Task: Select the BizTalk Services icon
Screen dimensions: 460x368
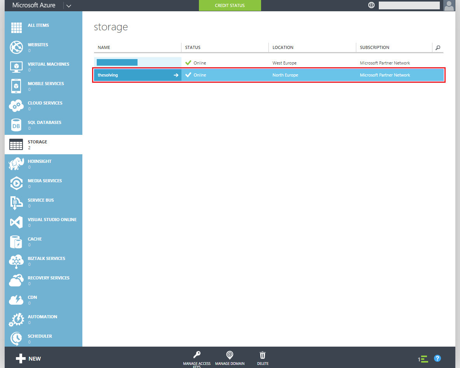Action: pos(16,262)
